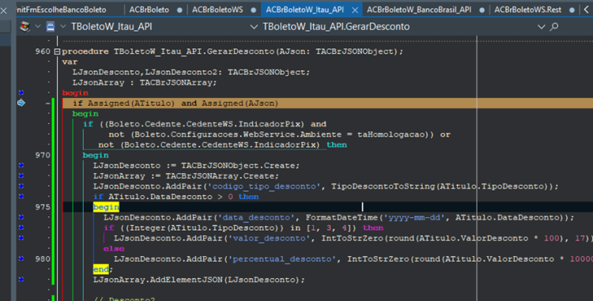Open the ACBrBoletoW_BancoBrasil_API tab
The width and height of the screenshot is (593, 301).
(418, 9)
